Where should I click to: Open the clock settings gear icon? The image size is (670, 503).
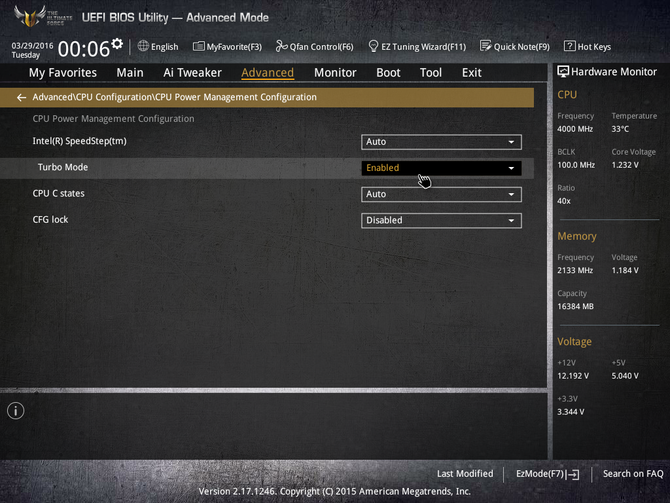pos(117,44)
